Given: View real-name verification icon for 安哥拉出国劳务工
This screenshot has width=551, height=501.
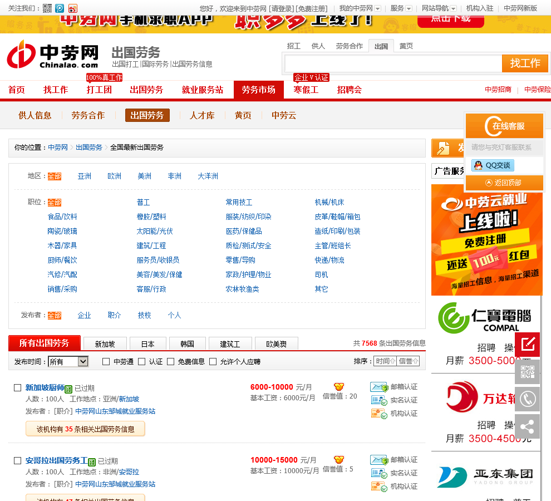Looking at the screenshot, I should 379,473.
